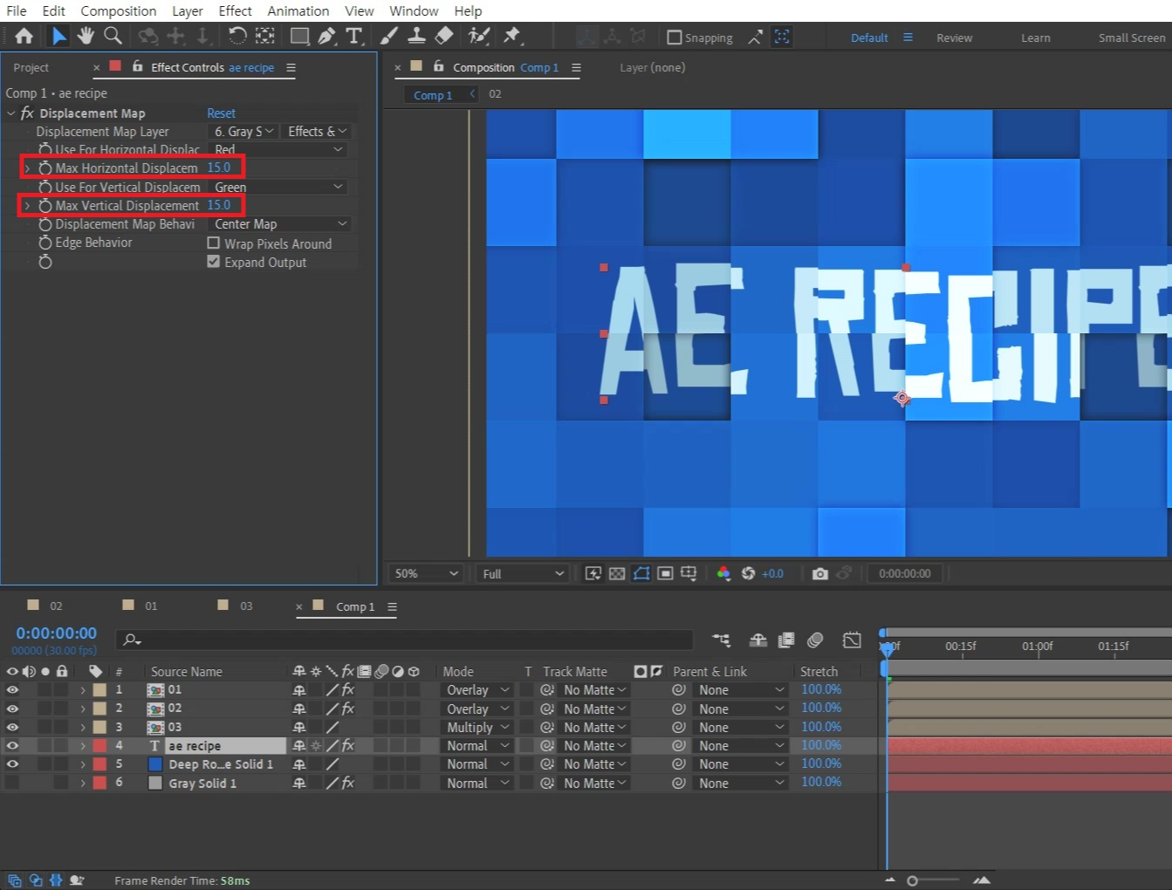
Task: Select the Roto Brush tool
Action: tap(478, 36)
